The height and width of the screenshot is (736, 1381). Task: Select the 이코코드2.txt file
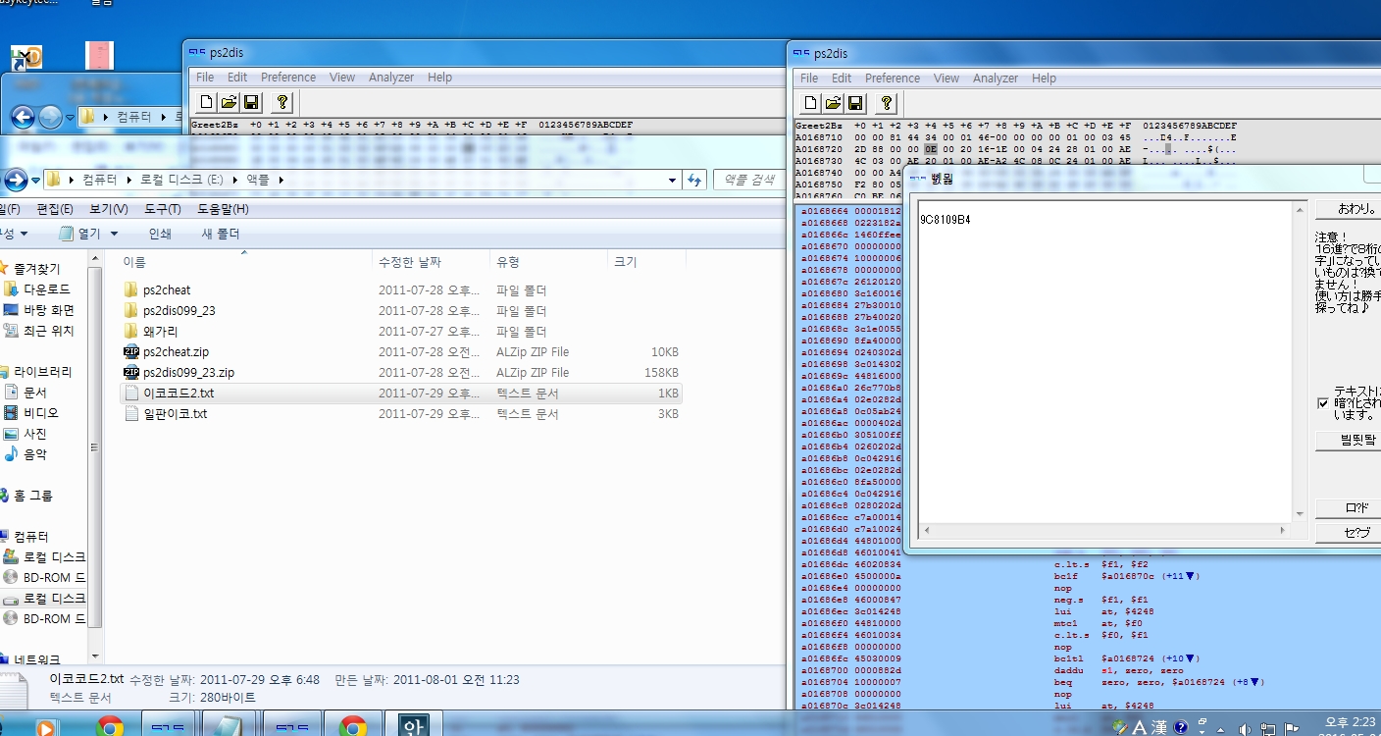[x=400, y=394]
